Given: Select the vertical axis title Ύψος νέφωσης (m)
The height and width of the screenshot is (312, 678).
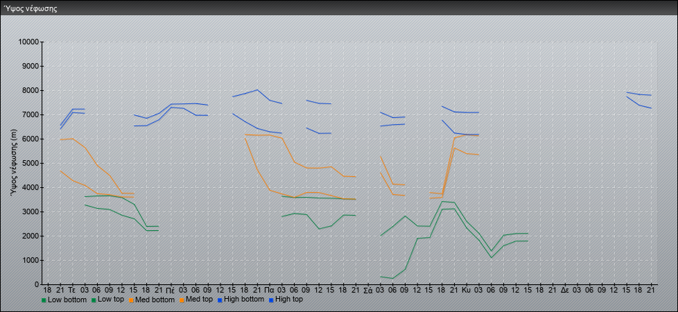Looking at the screenshot, I should point(15,163).
